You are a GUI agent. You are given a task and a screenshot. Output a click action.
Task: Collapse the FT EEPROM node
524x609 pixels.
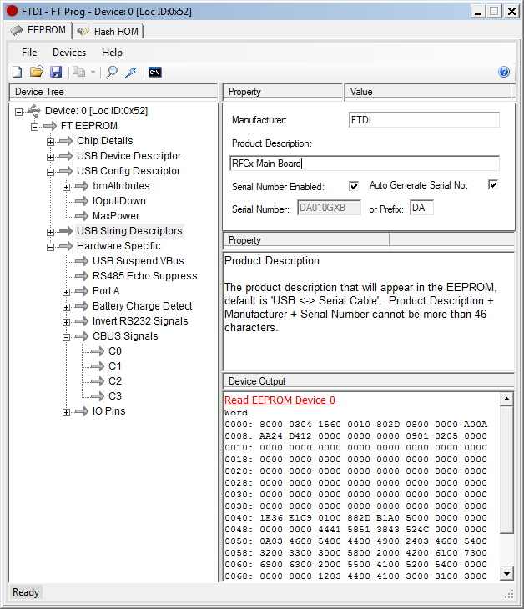click(x=34, y=127)
